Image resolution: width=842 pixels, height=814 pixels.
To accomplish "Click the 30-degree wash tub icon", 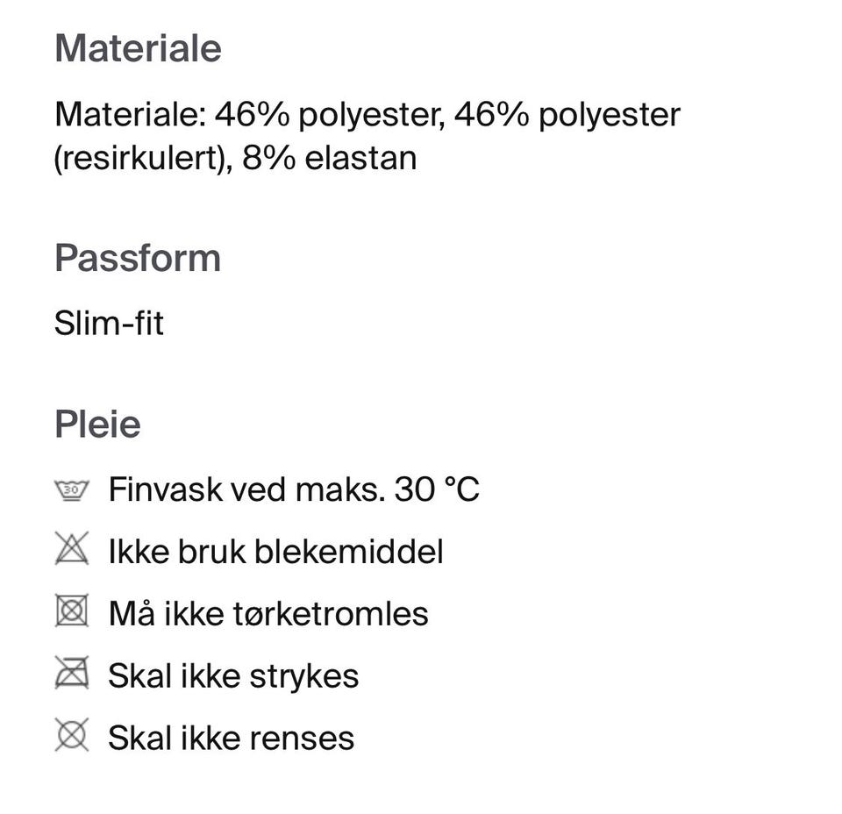I will [72, 489].
